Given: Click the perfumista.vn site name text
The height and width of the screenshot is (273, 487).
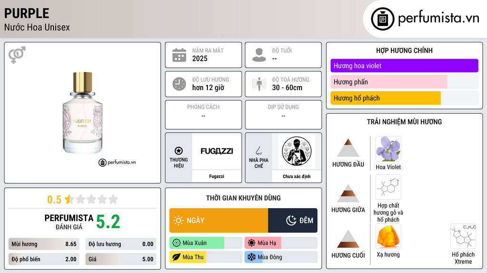Looking at the screenshot, I should coord(438,18).
